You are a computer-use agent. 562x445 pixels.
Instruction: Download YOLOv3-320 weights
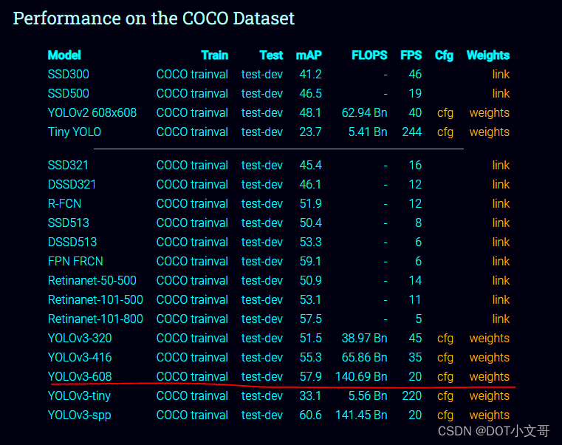point(489,339)
